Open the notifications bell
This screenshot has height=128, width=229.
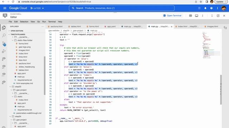point(205,8)
